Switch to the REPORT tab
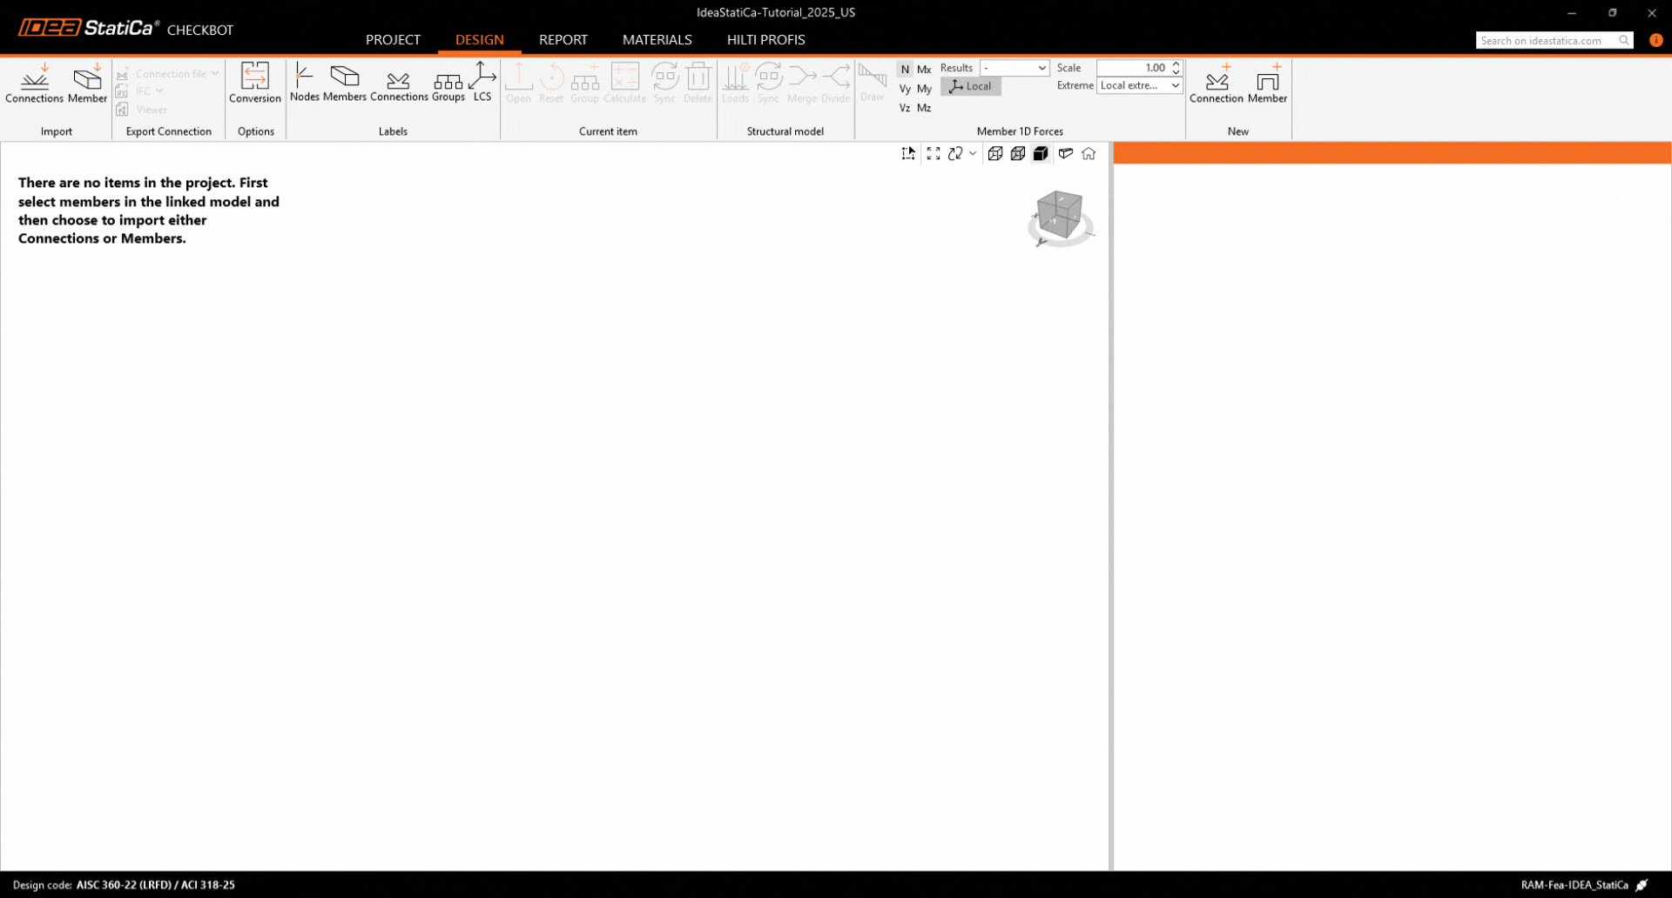The height and width of the screenshot is (898, 1672). pos(563,40)
